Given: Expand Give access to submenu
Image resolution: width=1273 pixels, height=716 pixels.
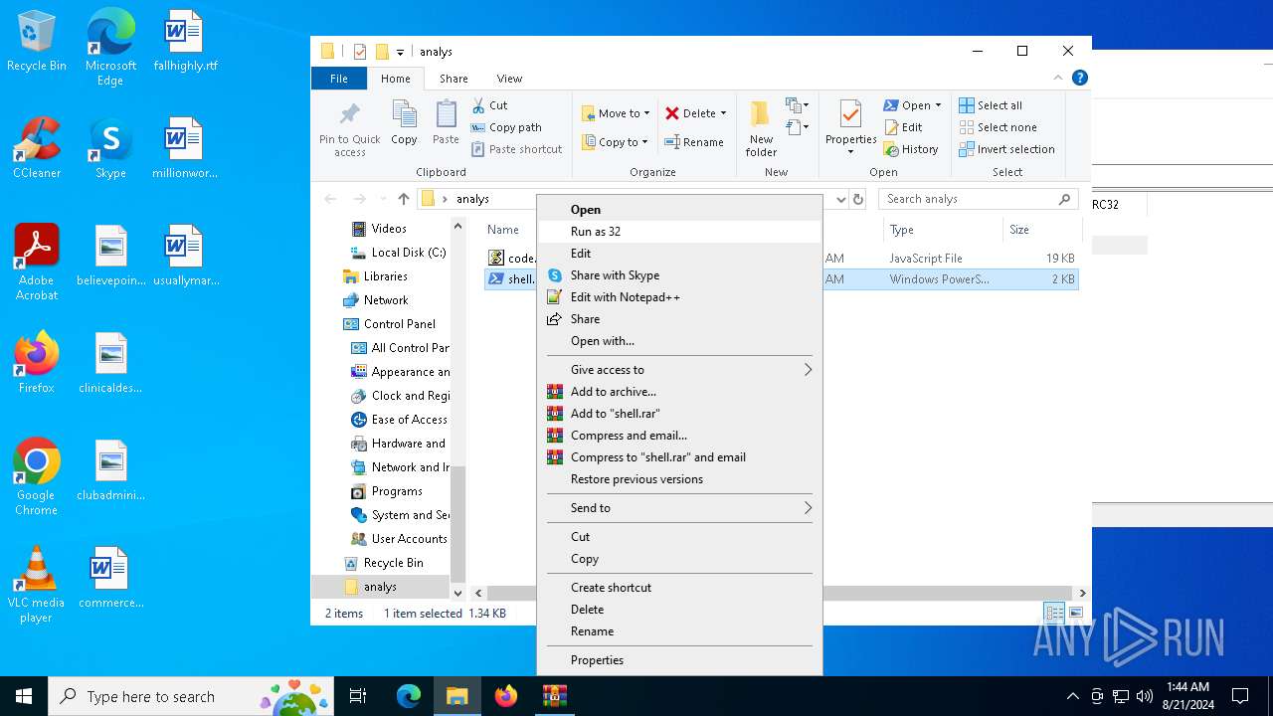Looking at the screenshot, I should click(679, 369).
